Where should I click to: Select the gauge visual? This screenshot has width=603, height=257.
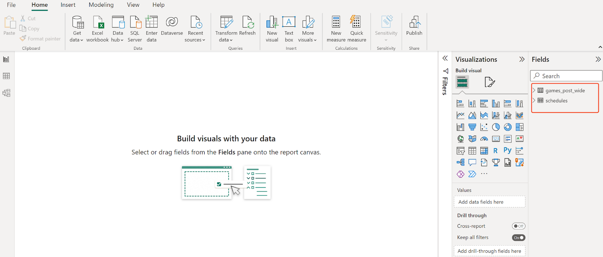pyautogui.click(x=484, y=139)
